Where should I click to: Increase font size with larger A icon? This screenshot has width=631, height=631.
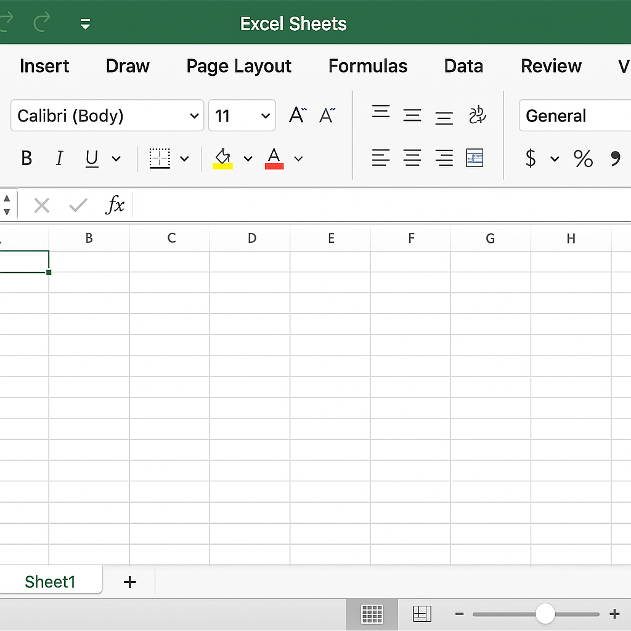coord(298,115)
